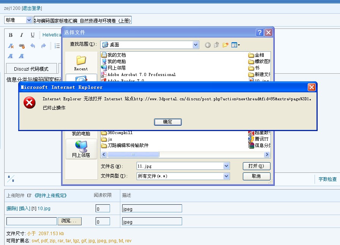Confirm the error with the 确定 button
340x245 pixels.
coord(168,122)
